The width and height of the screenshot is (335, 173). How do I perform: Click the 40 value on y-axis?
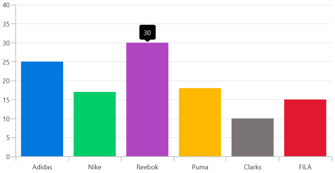coord(6,5)
